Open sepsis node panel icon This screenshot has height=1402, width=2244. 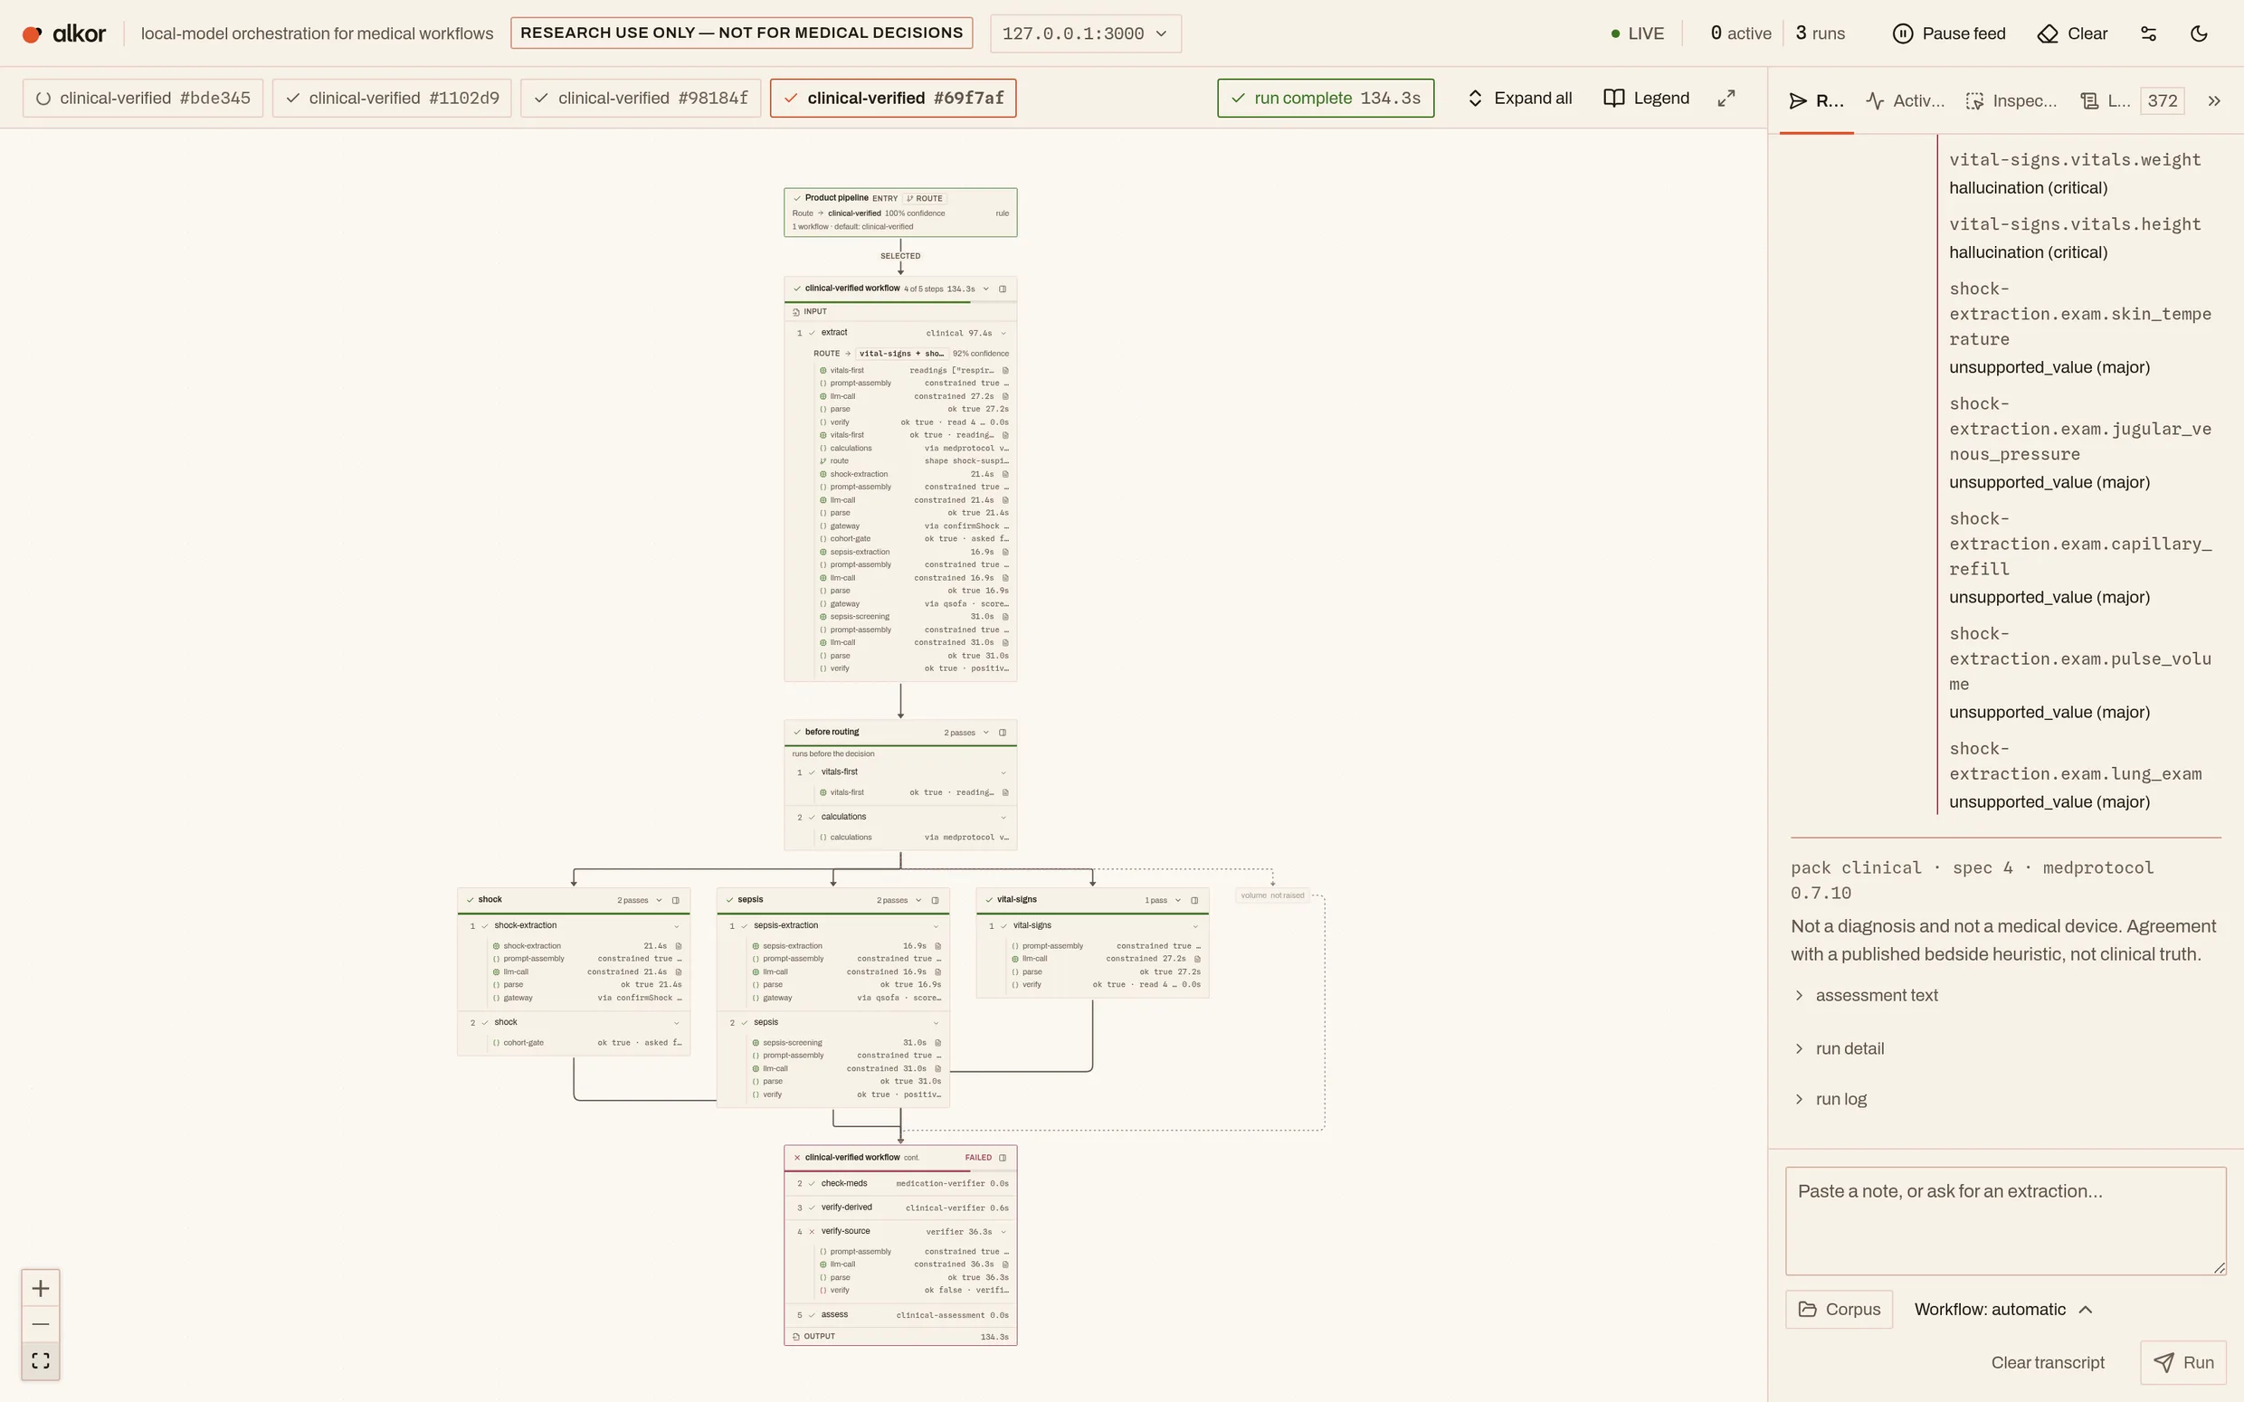[x=935, y=900]
